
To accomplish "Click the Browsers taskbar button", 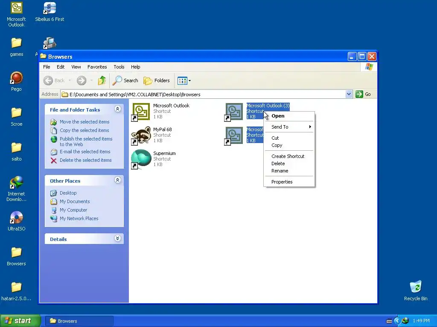I will [79, 321].
